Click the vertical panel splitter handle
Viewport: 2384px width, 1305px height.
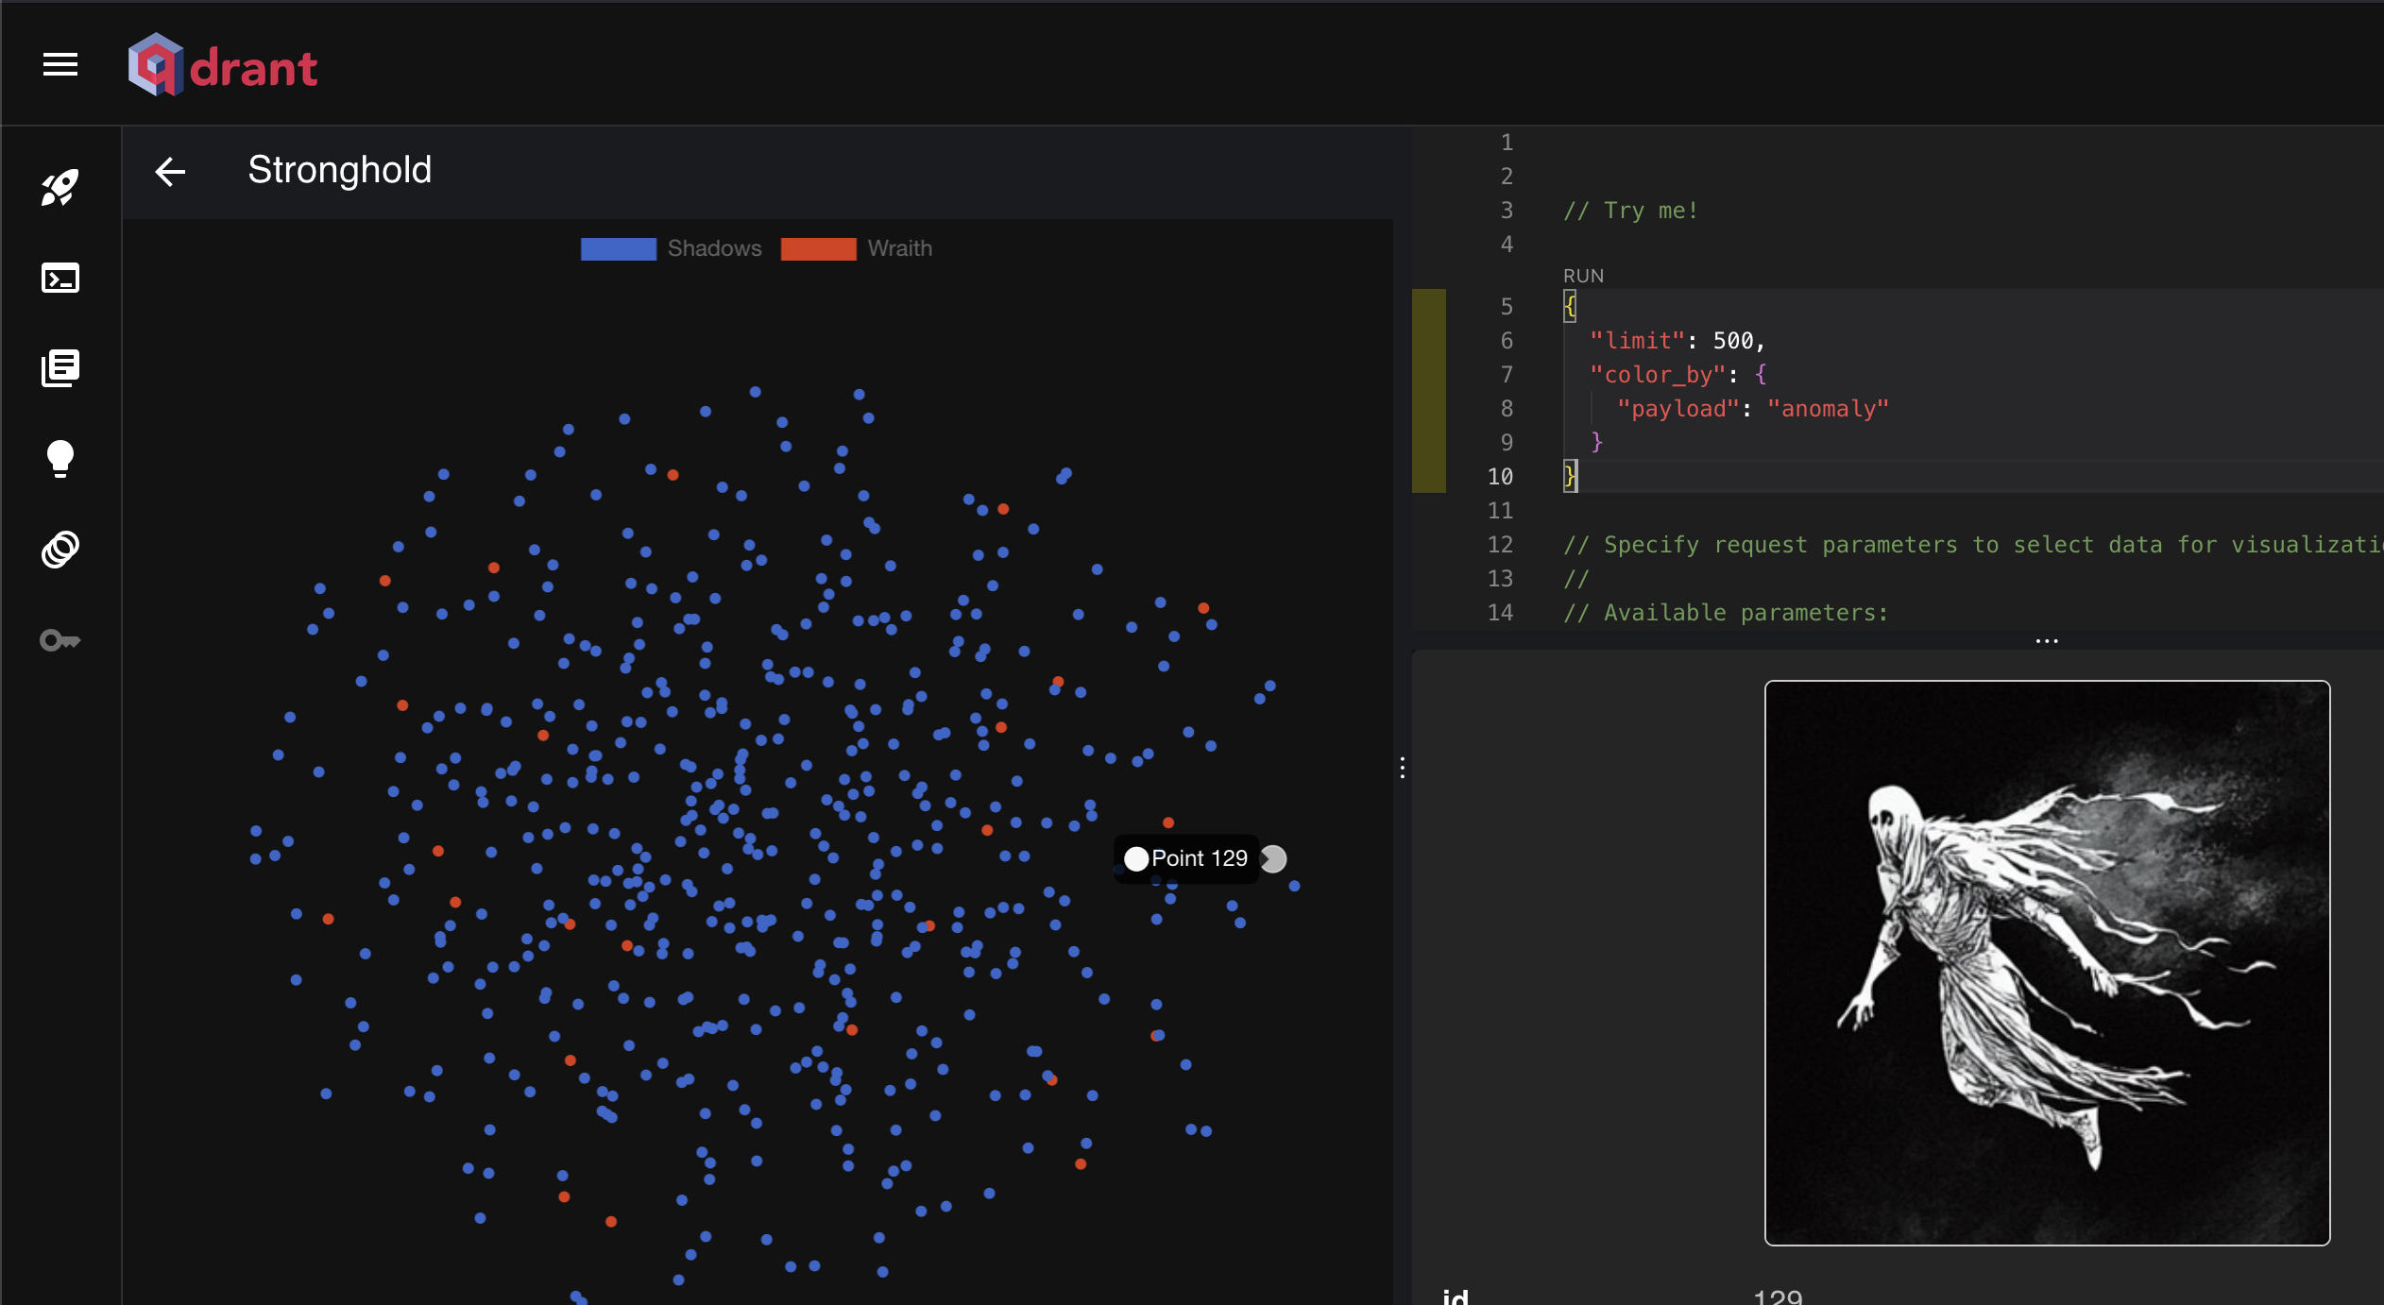click(x=1402, y=768)
